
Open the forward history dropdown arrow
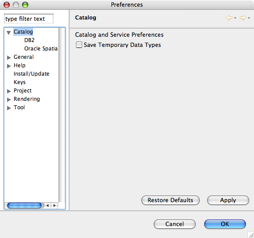249,18
